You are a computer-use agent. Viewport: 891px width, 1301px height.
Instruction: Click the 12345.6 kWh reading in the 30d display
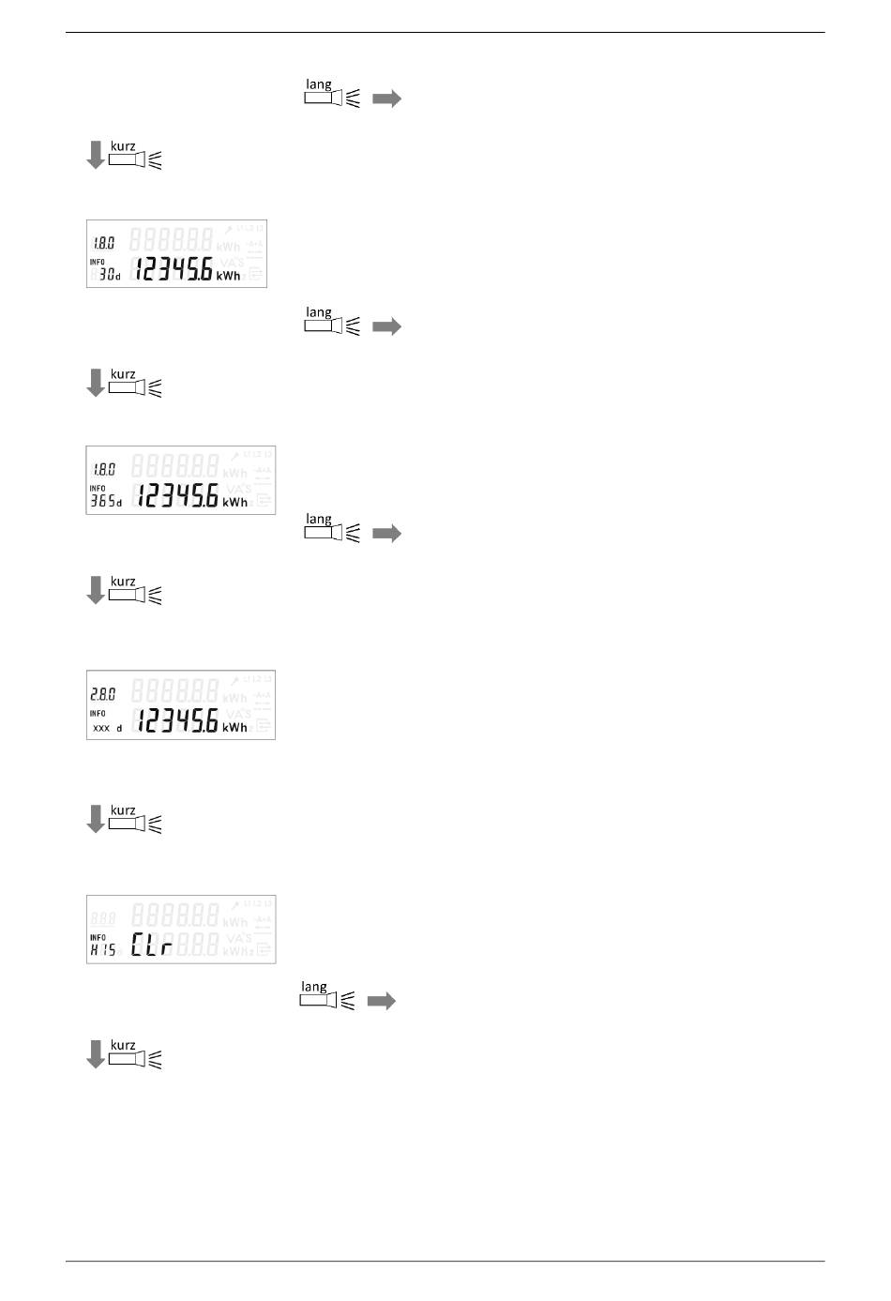point(186,270)
